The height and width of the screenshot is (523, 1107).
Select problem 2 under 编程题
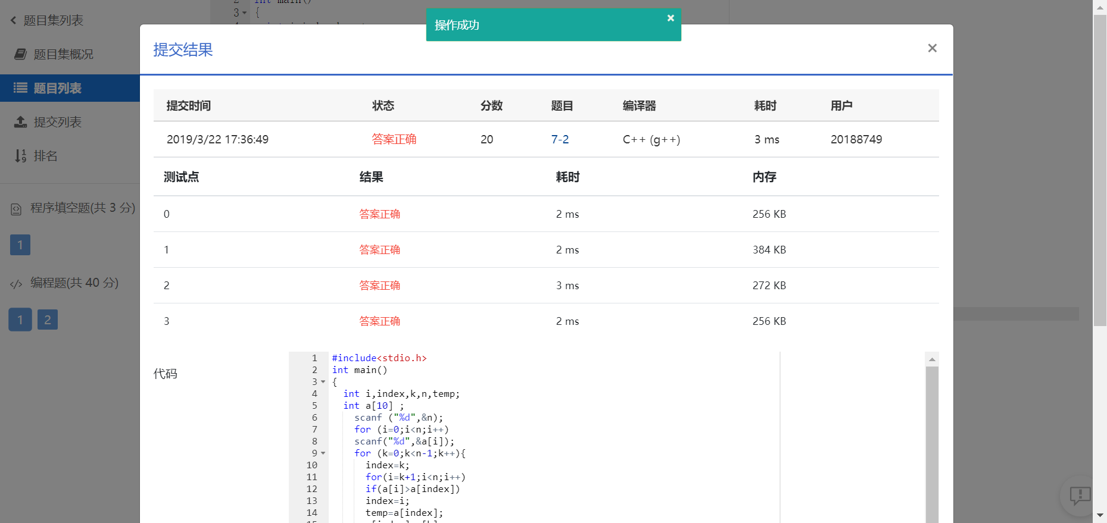48,320
